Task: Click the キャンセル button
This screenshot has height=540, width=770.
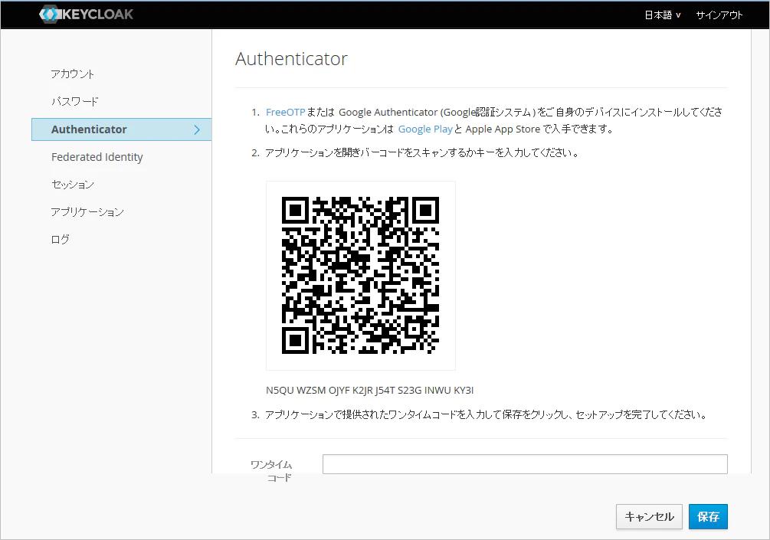Action: 649,516
